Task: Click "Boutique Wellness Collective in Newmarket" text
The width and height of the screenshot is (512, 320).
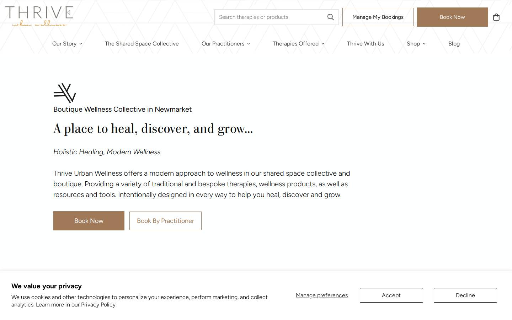Action: [122, 109]
